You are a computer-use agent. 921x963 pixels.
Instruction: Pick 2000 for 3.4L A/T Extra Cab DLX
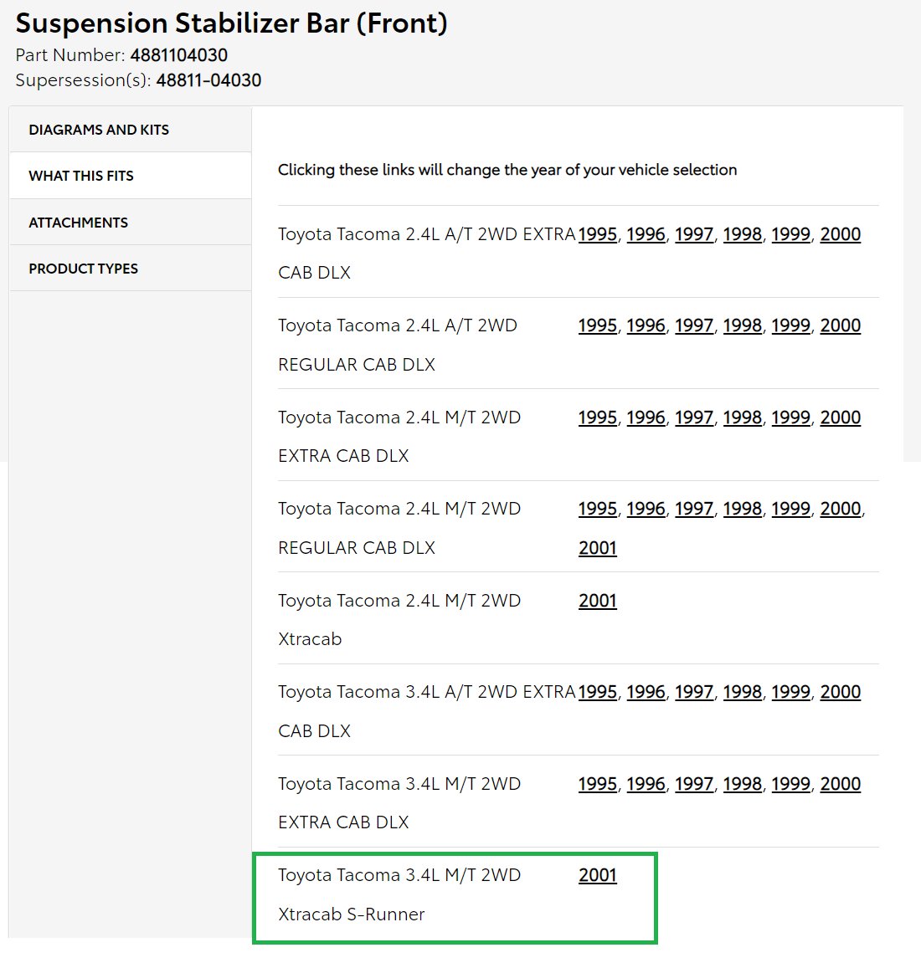[x=840, y=692]
